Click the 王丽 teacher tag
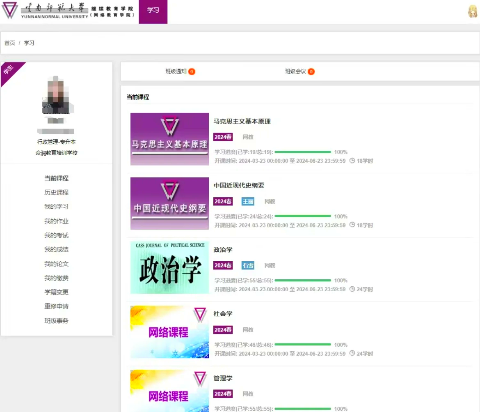This screenshot has width=480, height=412. (248, 201)
